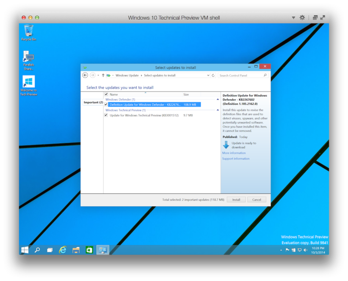Open the volume speaker tray icon
Viewport: 348px width, 281px height.
pyautogui.click(x=306, y=250)
